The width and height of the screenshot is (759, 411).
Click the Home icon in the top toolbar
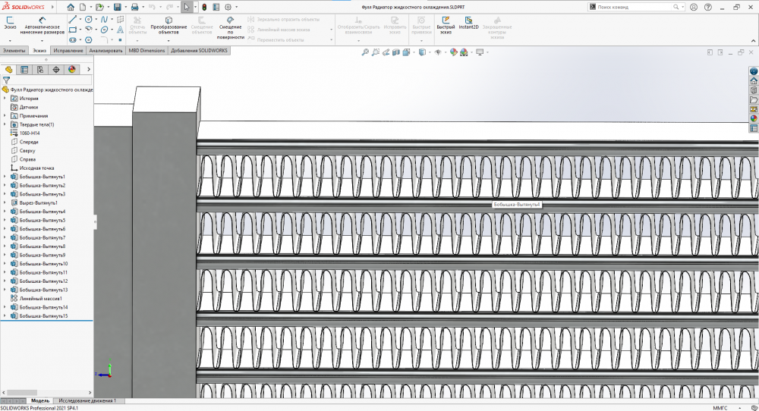71,7
